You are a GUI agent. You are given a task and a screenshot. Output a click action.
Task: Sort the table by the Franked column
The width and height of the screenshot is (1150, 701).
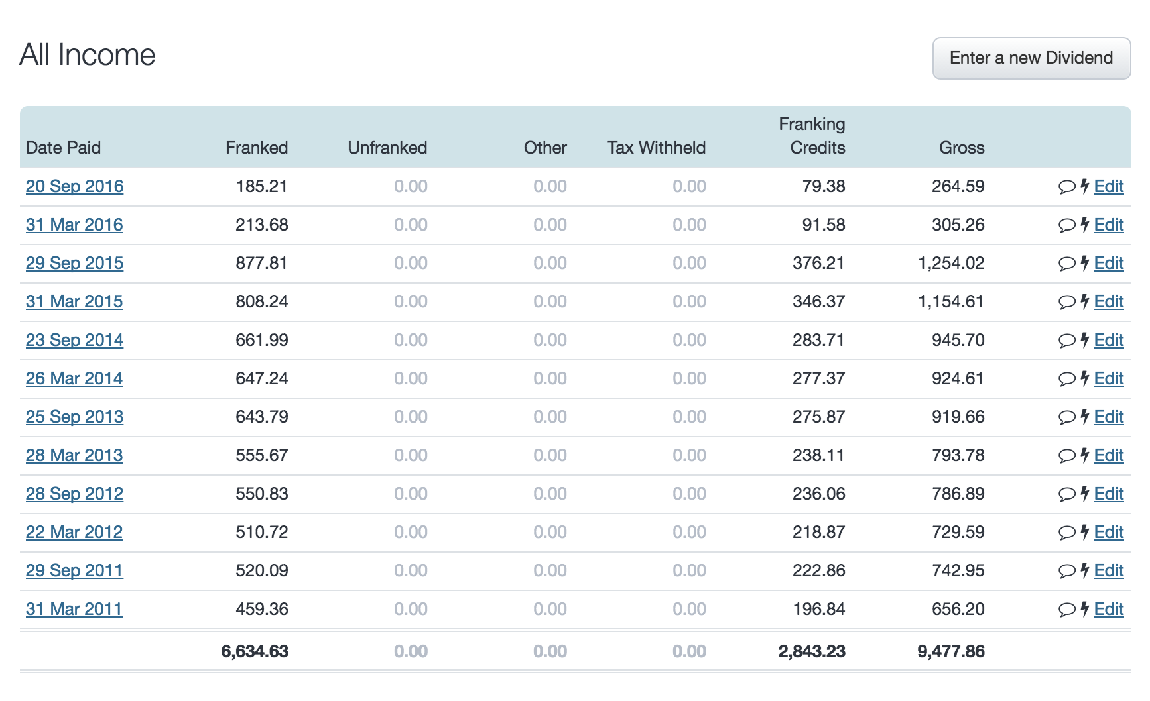click(257, 148)
